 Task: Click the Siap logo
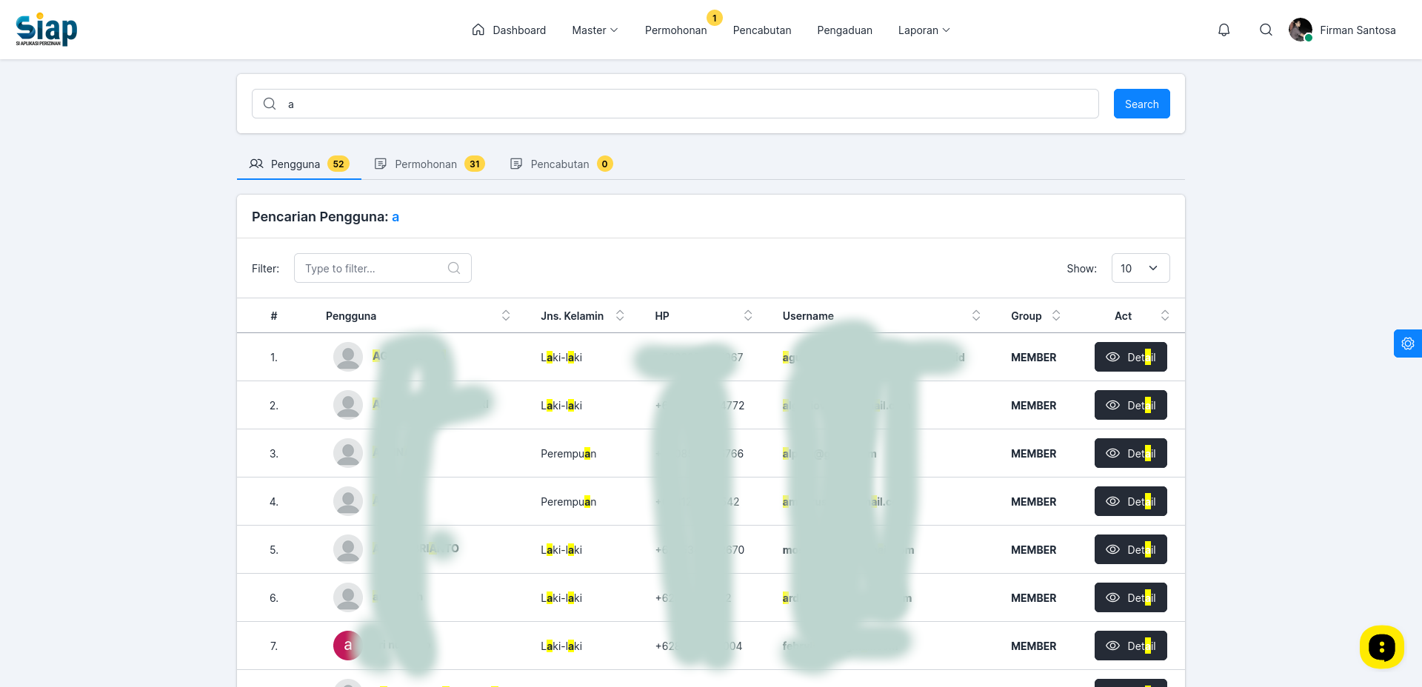point(47,30)
